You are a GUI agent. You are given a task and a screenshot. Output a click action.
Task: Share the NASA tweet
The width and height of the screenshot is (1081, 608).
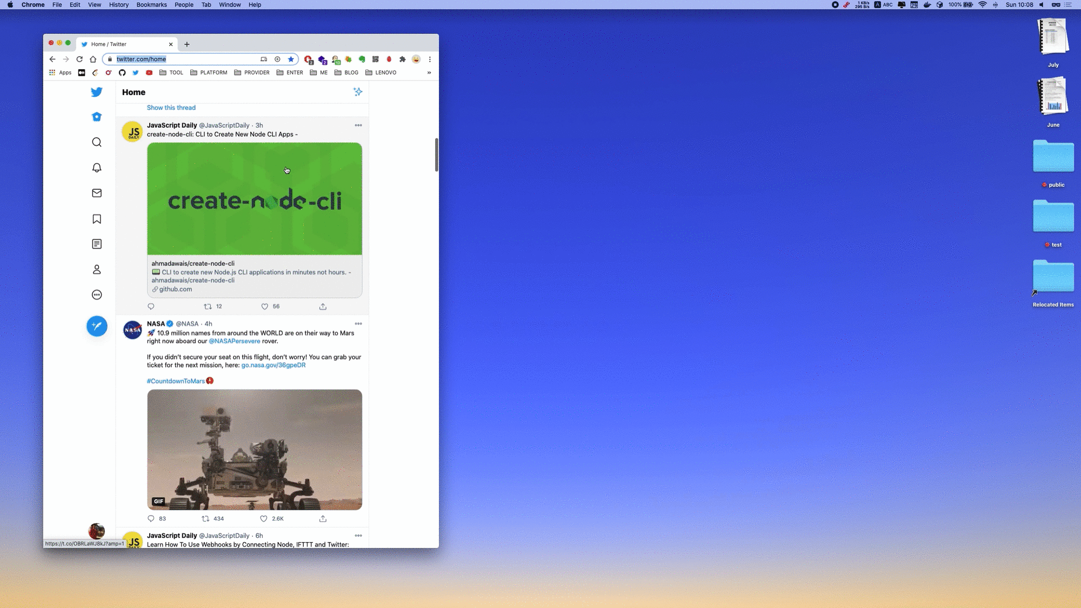point(323,518)
